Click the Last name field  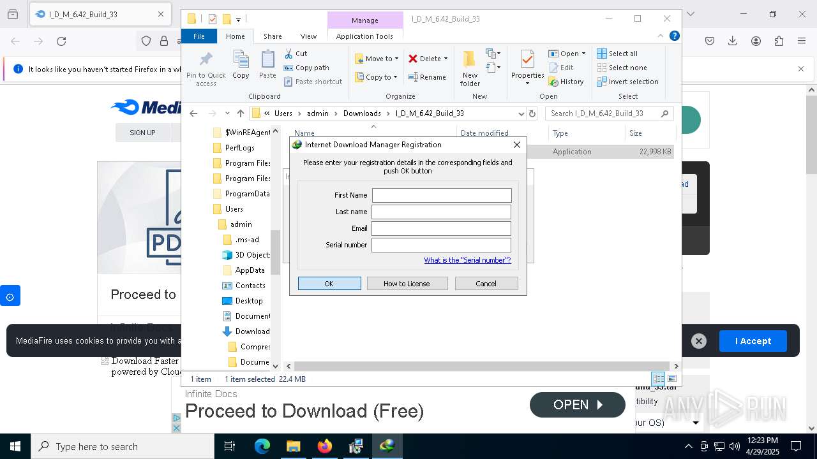coord(442,212)
